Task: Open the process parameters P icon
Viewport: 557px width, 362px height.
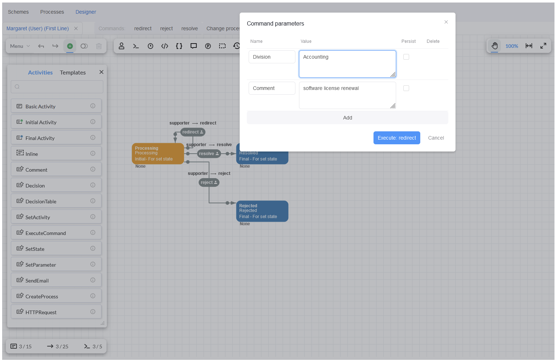Action: click(208, 46)
